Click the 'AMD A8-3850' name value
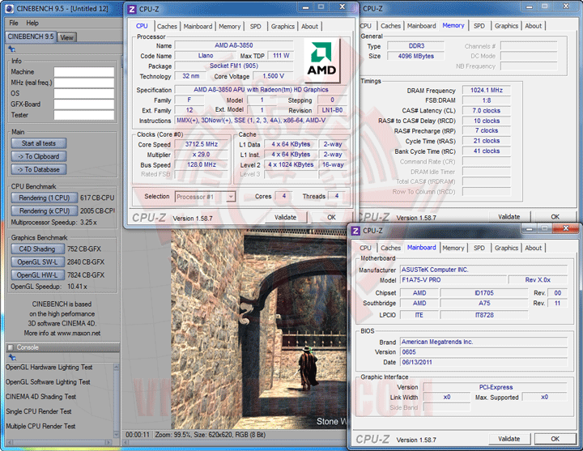 234,45
